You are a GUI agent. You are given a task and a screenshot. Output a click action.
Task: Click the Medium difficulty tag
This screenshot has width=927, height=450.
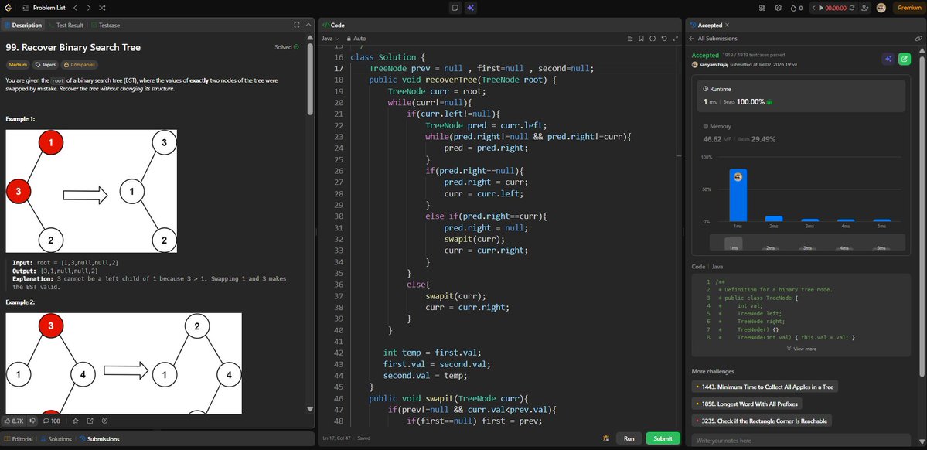click(18, 65)
